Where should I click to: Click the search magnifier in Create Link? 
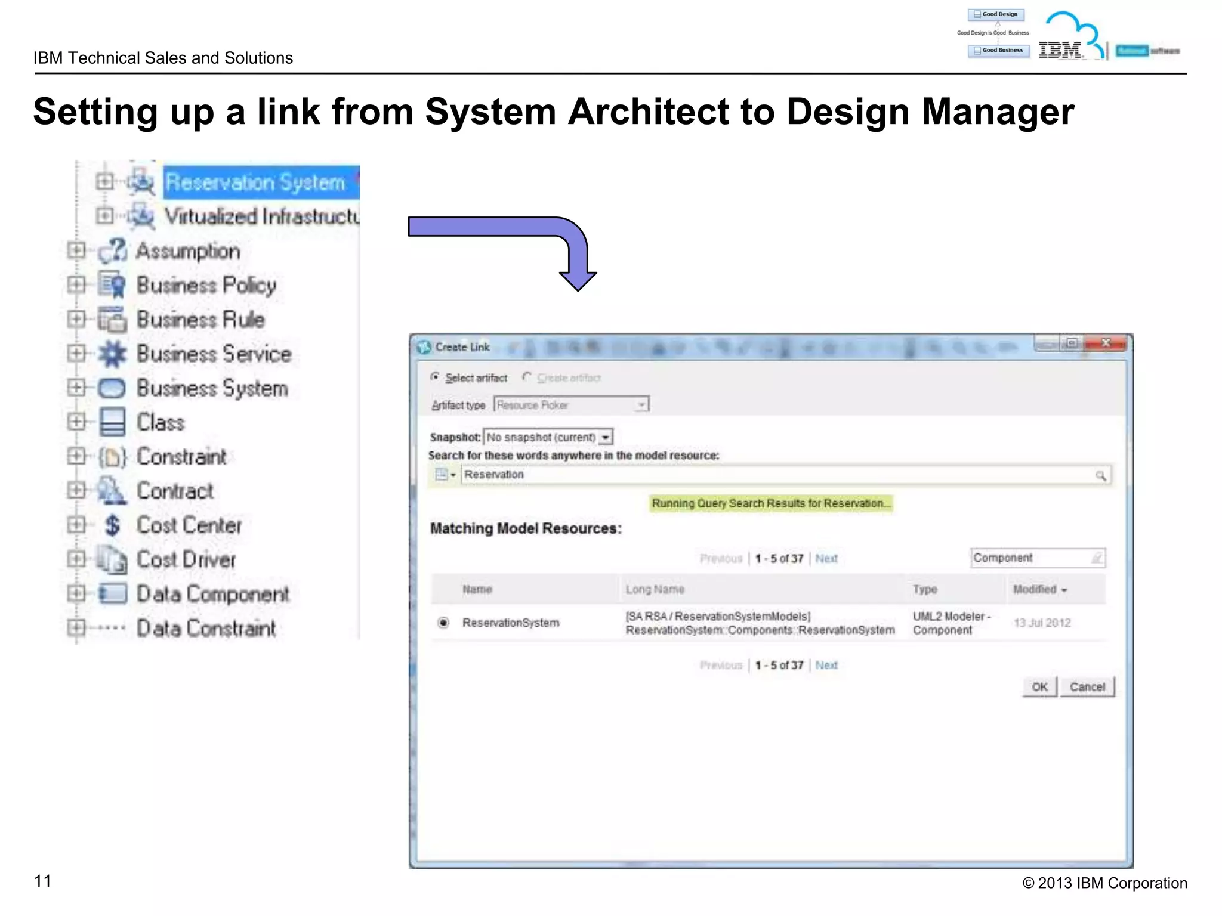[x=1101, y=475]
